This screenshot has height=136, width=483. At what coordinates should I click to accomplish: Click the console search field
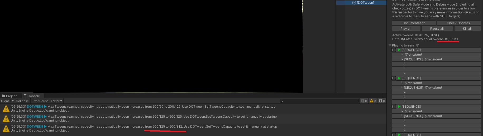(319, 101)
